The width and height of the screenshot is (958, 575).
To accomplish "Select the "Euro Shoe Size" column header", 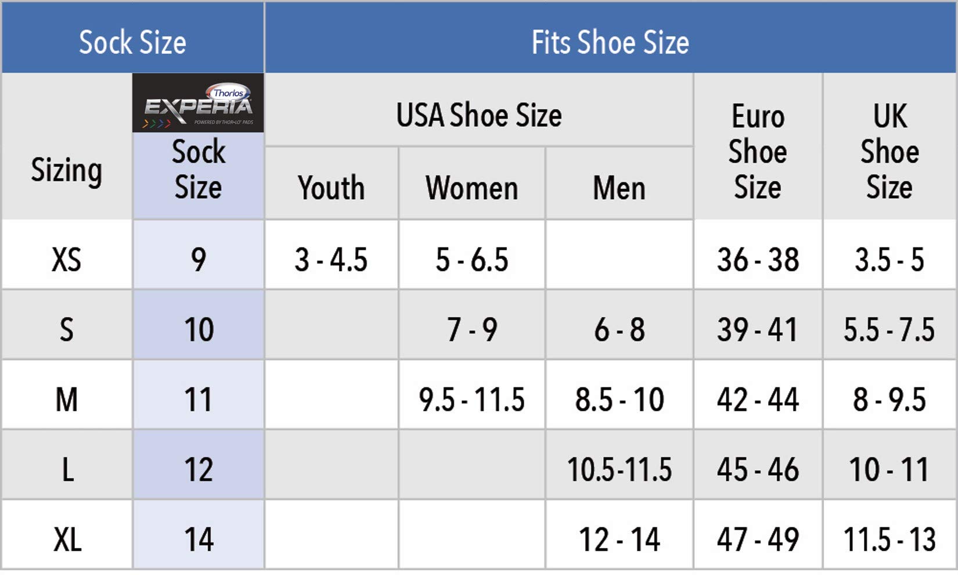I will click(758, 151).
